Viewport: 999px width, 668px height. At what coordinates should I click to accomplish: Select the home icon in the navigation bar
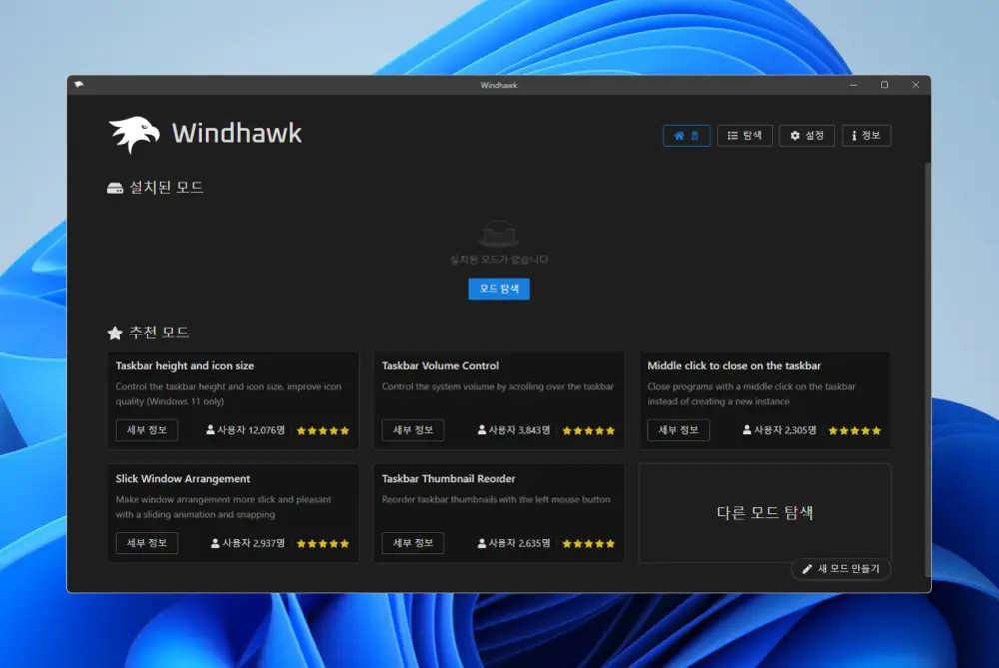[x=678, y=135]
